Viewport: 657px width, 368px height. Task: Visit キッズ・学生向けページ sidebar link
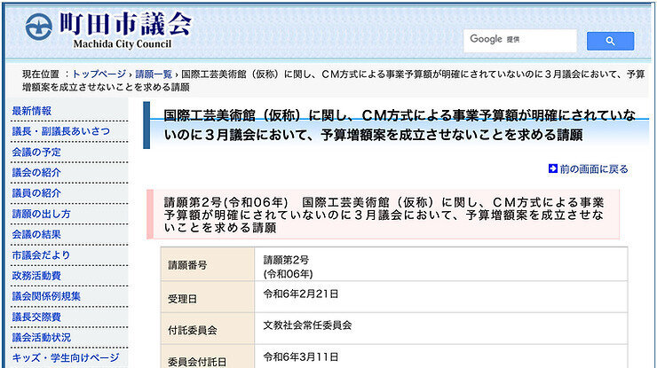point(66,357)
